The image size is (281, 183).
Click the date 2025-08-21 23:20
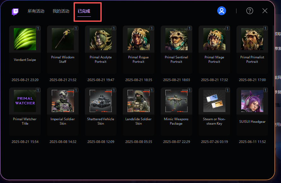[25, 80]
